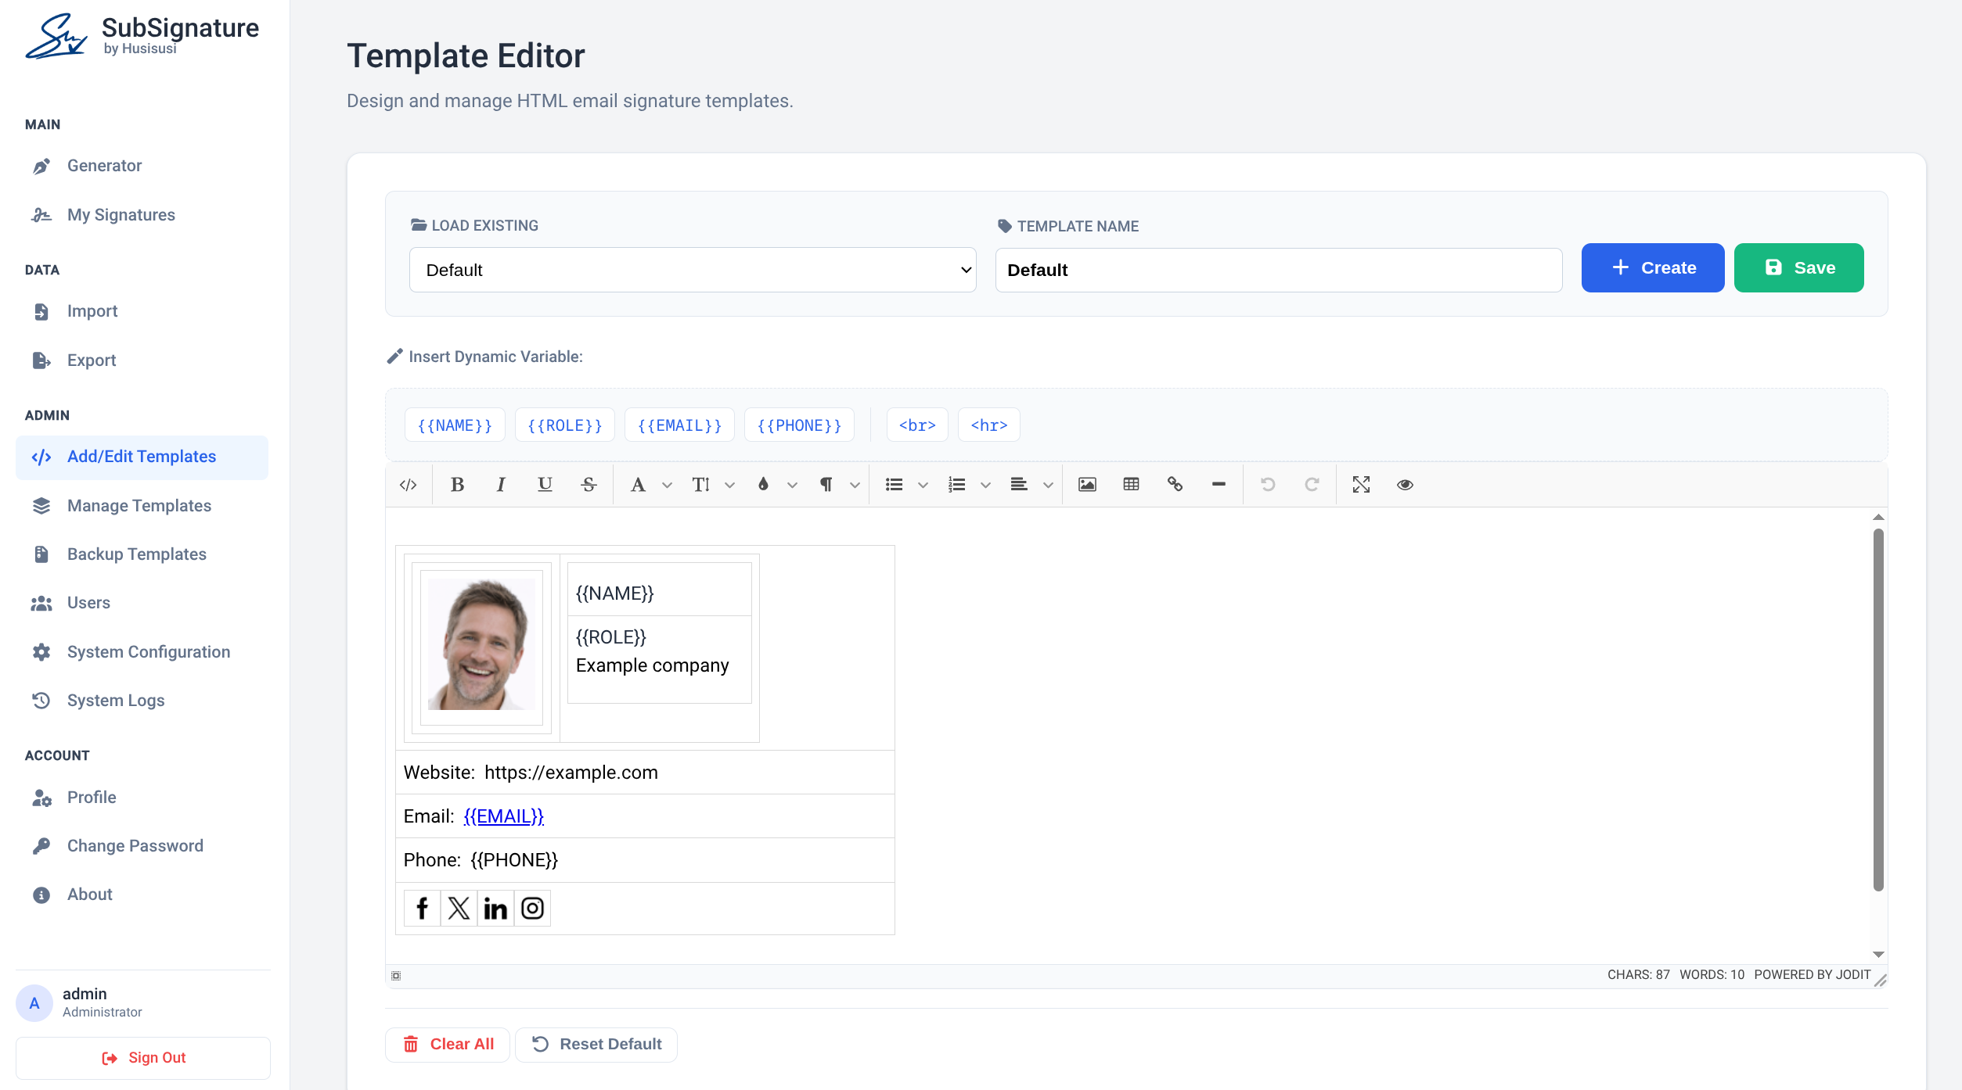The width and height of the screenshot is (1962, 1090).
Task: Insert an image into the template
Action: pos(1086,484)
